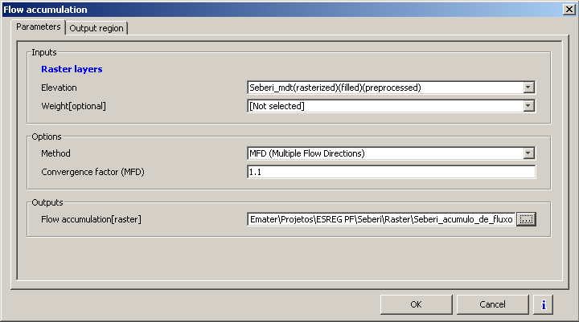Image resolution: width=579 pixels, height=322 pixels.
Task: Open the Method dropdown list
Action: (x=528, y=153)
